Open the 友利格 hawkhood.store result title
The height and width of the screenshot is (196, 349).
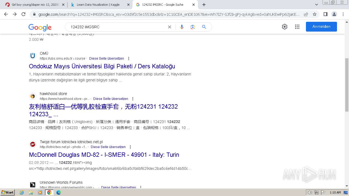103,110
